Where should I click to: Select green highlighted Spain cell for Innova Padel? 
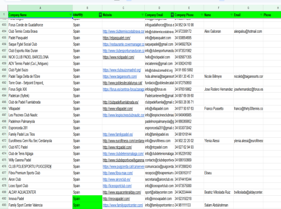[x=87, y=199]
